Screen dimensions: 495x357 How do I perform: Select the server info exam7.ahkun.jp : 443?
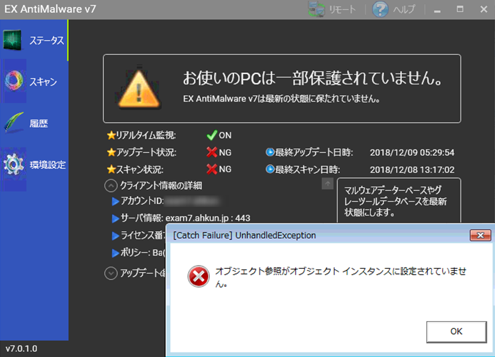[x=208, y=218]
